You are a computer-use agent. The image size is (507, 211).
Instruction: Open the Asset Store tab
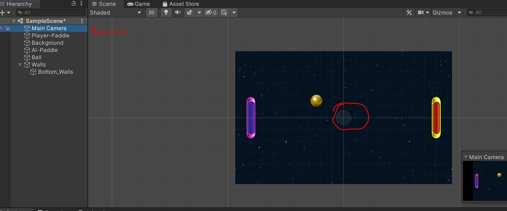point(181,4)
